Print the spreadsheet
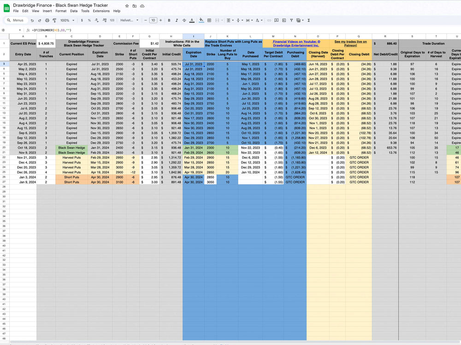 [x=47, y=21]
